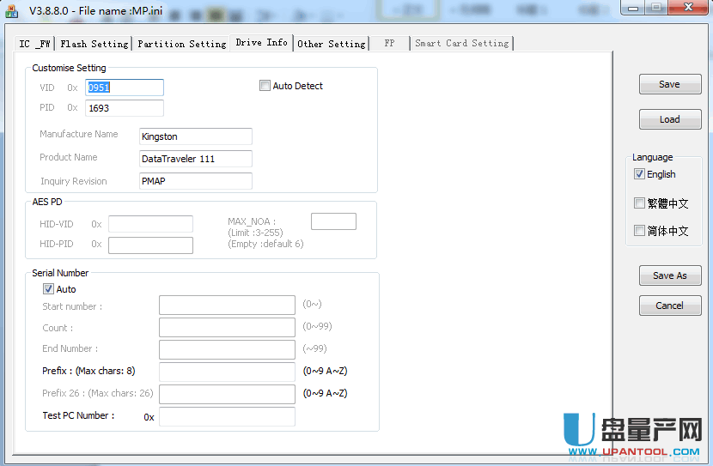Click the app icon in title bar
713x466 pixels.
click(13, 9)
